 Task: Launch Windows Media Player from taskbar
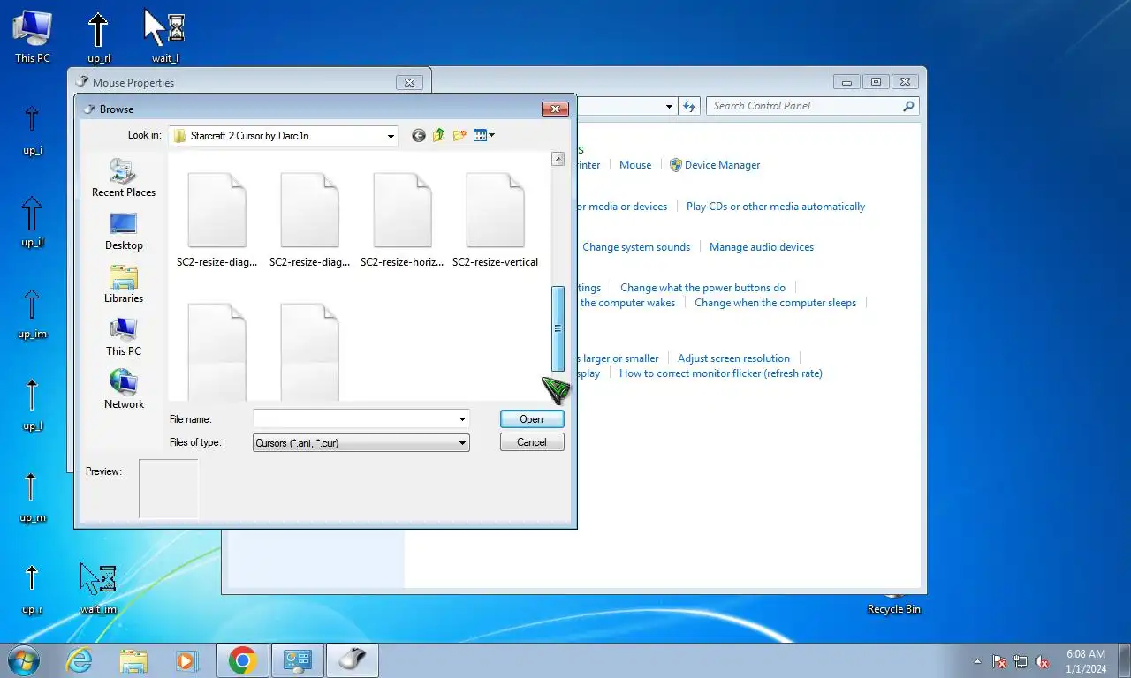187,660
